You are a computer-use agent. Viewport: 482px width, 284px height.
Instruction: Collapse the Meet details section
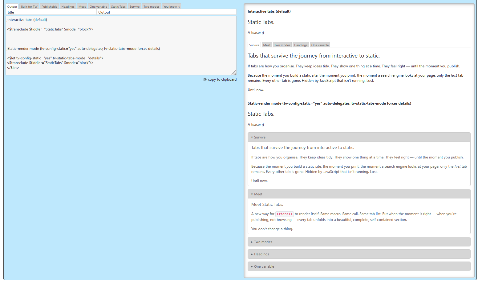tap(258, 194)
